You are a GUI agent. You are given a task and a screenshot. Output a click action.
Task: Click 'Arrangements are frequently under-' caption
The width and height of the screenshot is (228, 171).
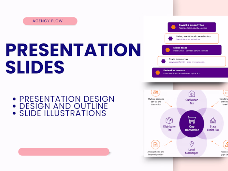click(x=156, y=153)
